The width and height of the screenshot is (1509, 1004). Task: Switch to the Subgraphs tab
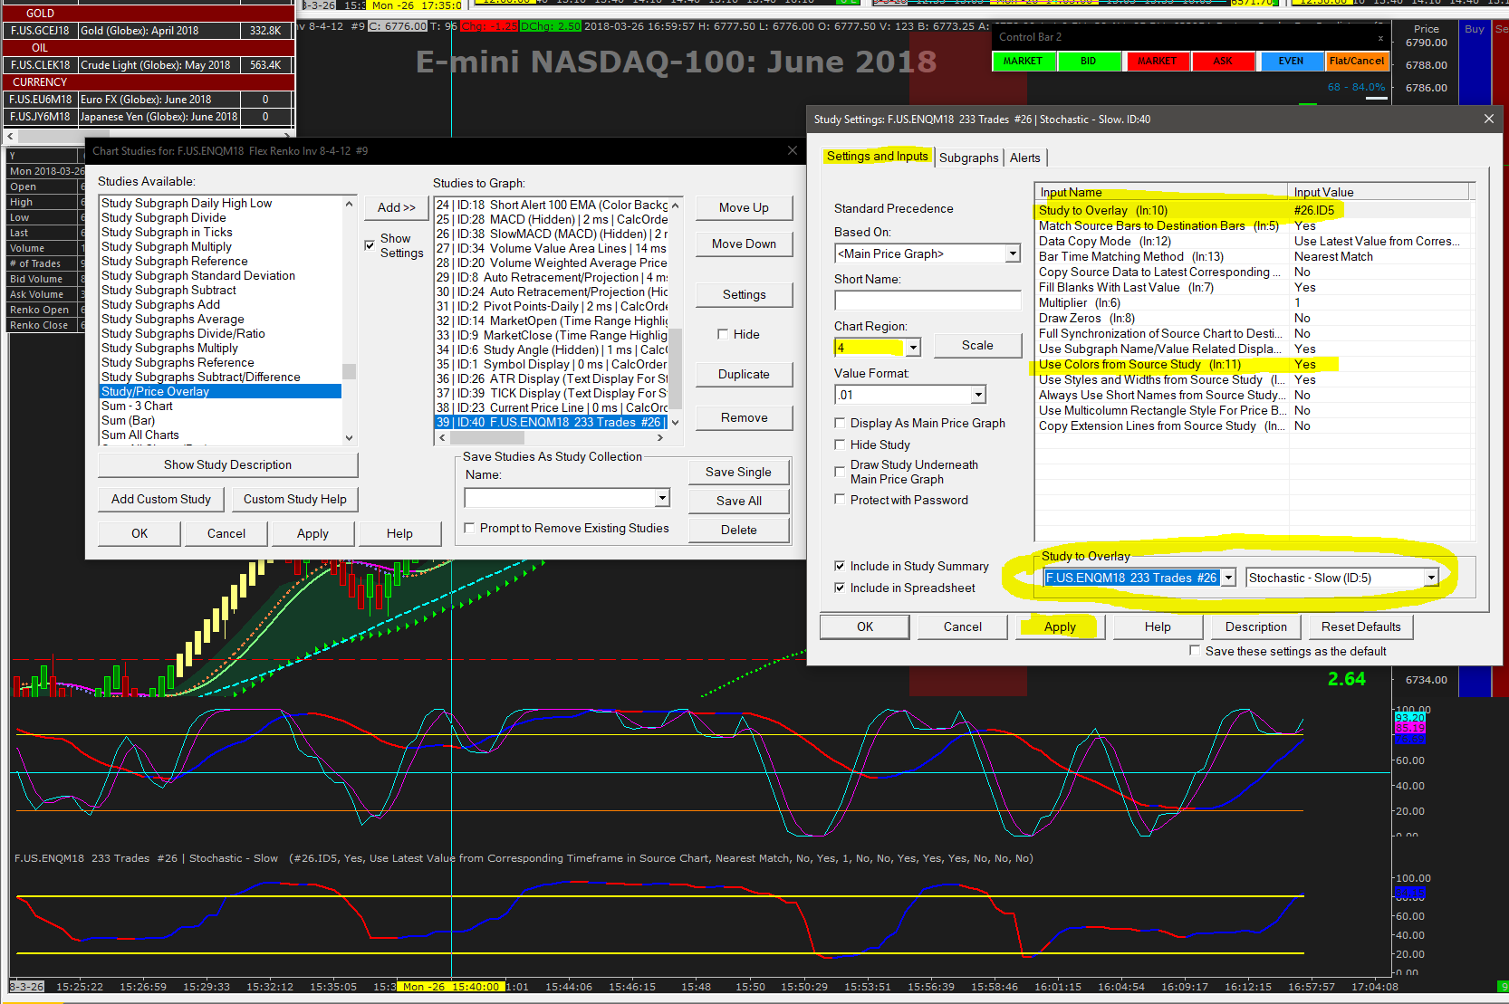tap(968, 158)
